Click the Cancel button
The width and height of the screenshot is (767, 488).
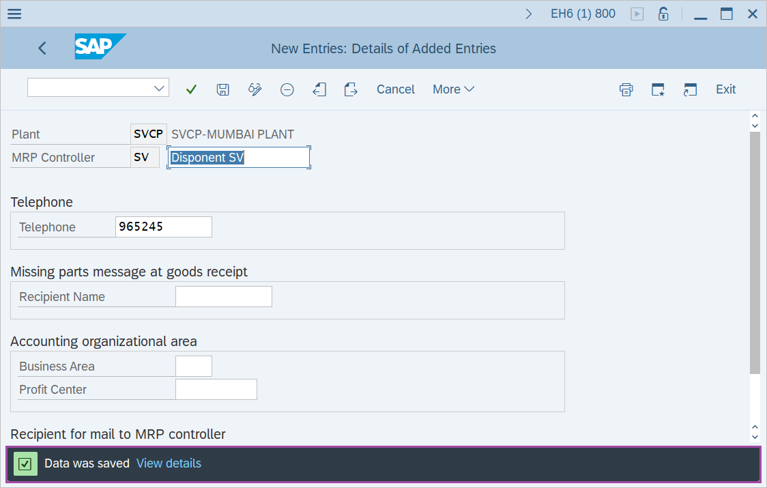pos(395,89)
